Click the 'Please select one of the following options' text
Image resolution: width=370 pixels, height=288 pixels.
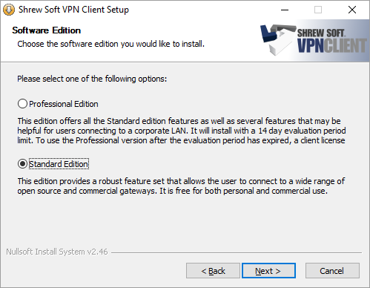click(92, 79)
